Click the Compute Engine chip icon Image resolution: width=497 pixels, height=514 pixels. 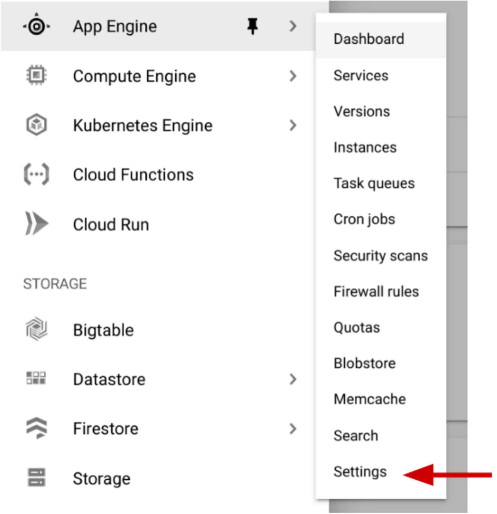[x=36, y=75]
